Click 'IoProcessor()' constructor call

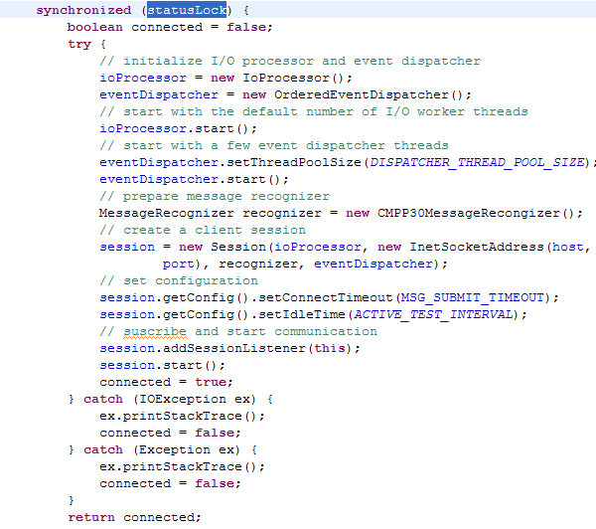(x=294, y=78)
